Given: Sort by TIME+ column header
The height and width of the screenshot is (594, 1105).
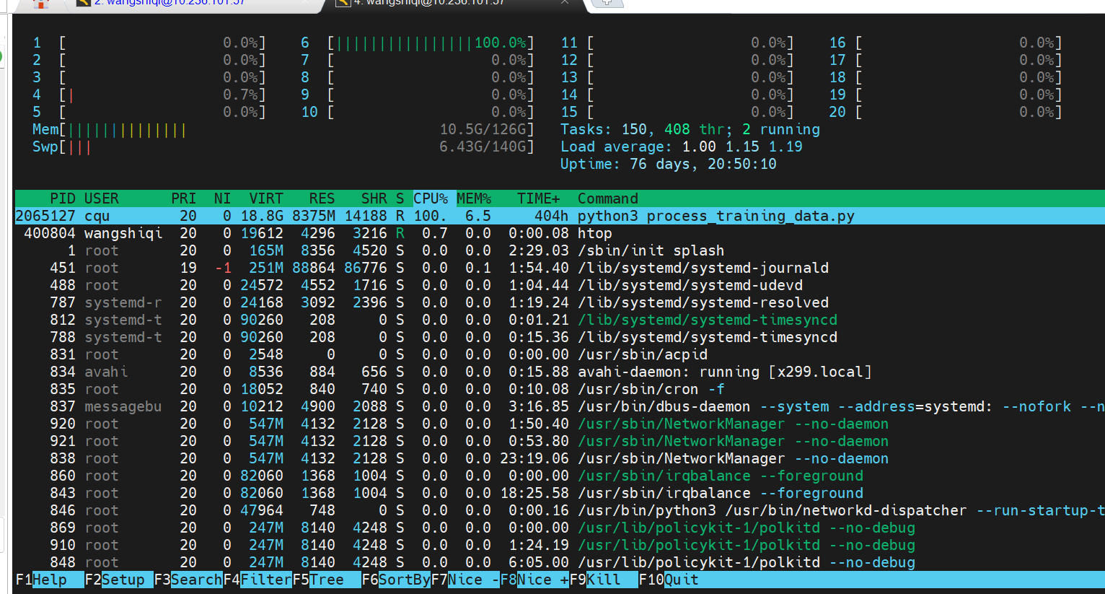Looking at the screenshot, I should click(x=539, y=198).
